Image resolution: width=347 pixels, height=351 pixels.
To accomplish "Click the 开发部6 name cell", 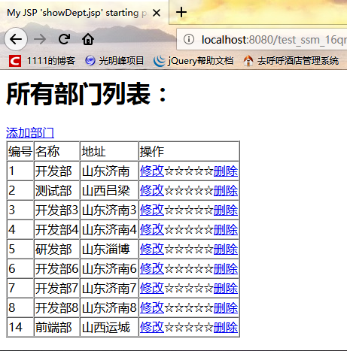I will (x=57, y=269).
